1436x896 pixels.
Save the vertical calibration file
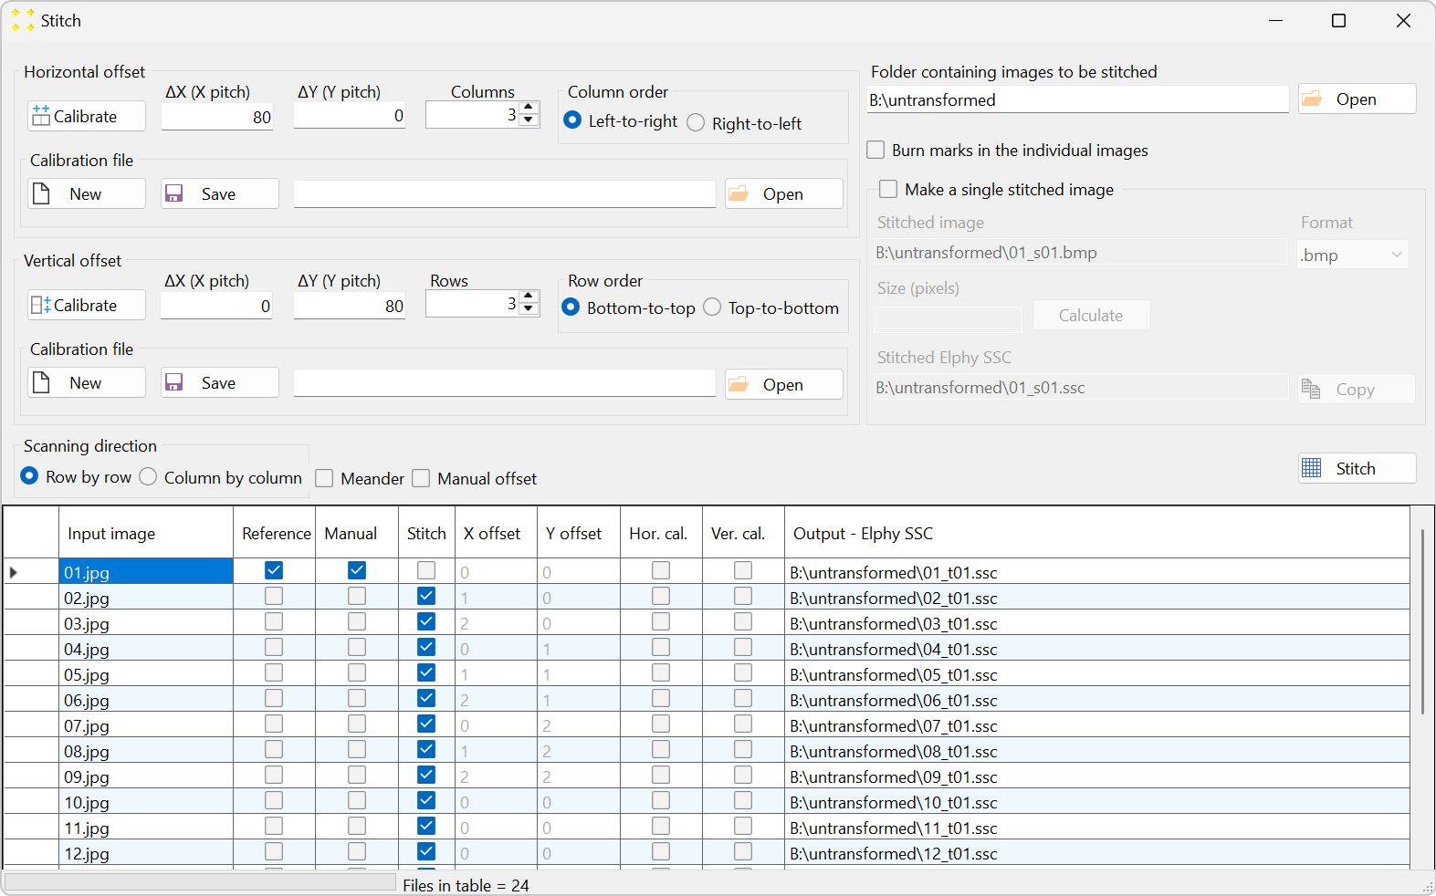[219, 382]
